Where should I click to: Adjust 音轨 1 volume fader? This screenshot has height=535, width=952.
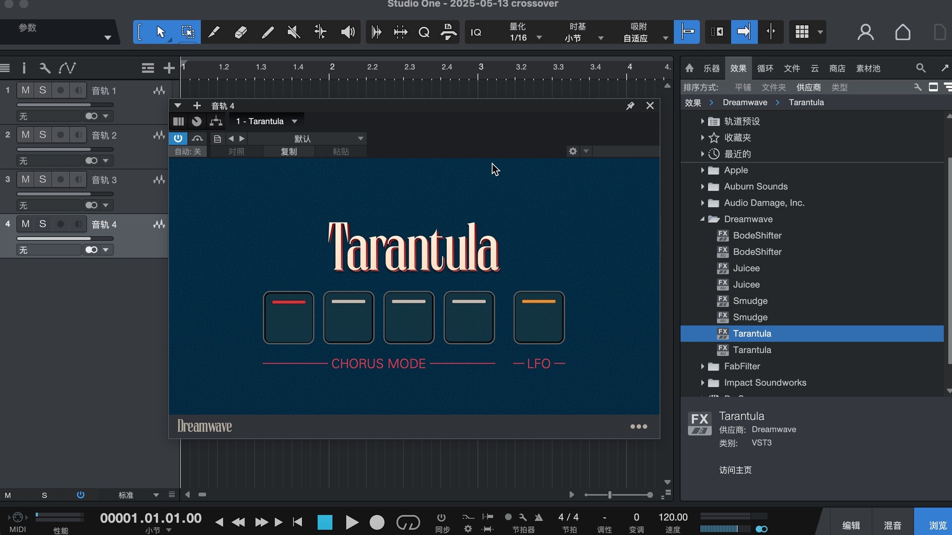click(65, 105)
